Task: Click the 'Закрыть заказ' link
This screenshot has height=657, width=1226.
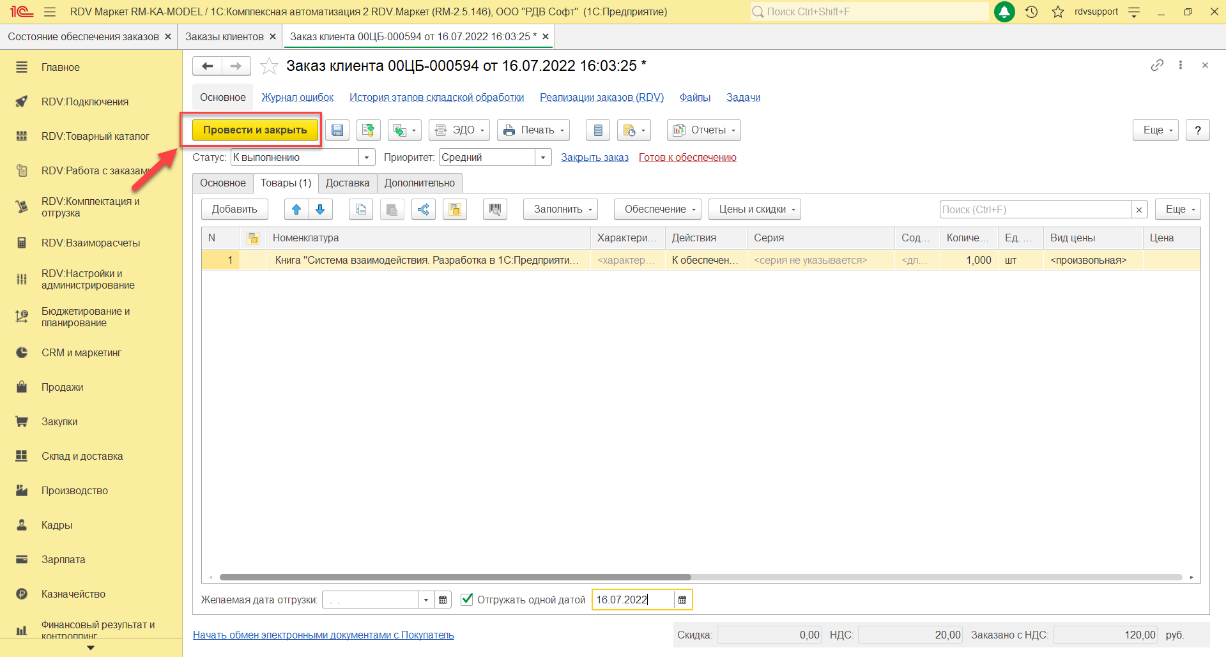Action: (594, 158)
